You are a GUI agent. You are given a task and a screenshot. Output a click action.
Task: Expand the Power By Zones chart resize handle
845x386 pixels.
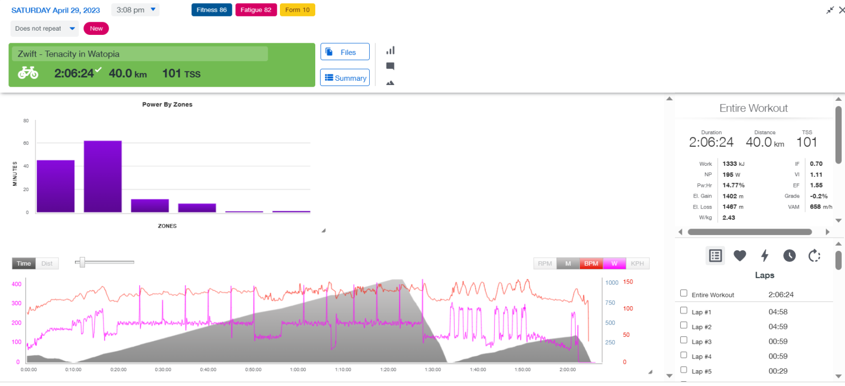click(324, 230)
